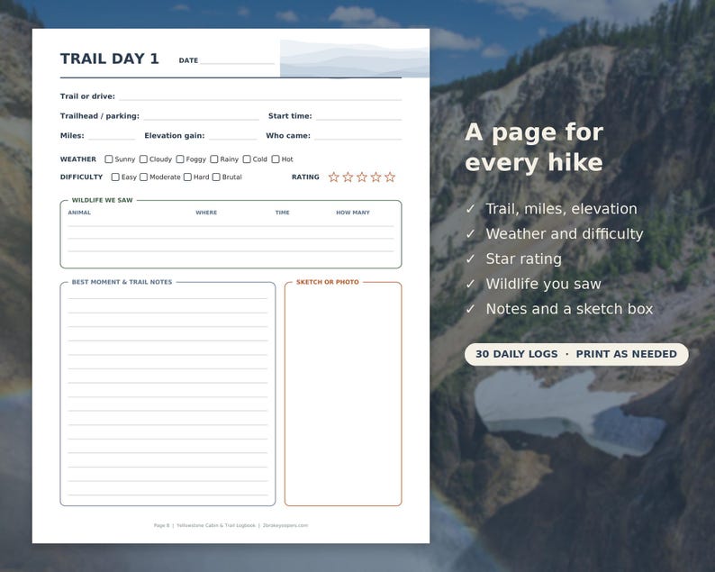Click the Start time blank line
Image resolution: width=715 pixels, height=572 pixels.
pos(359,119)
